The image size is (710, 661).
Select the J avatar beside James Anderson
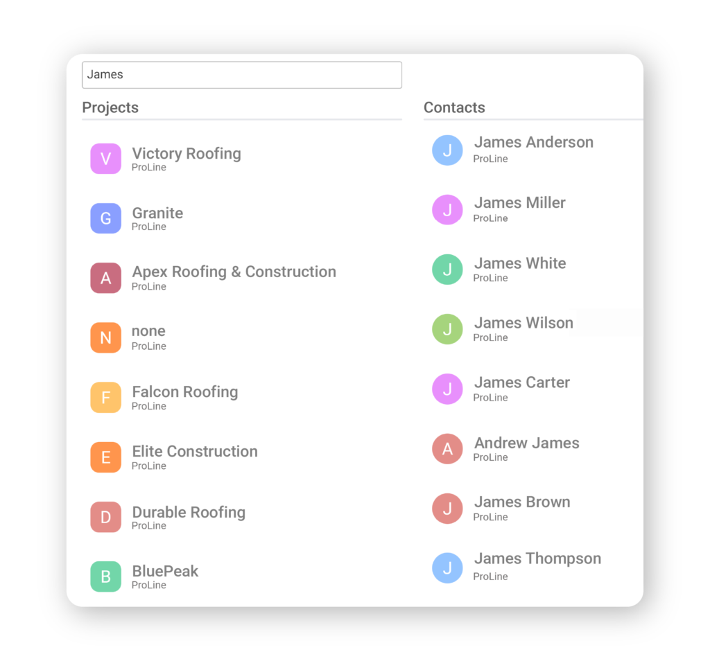[x=447, y=150]
